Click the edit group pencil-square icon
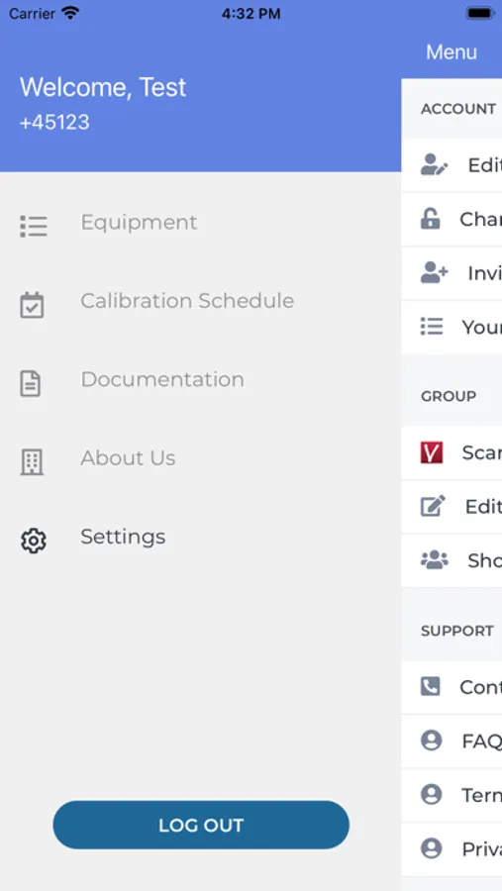This screenshot has height=891, width=502. 433,506
